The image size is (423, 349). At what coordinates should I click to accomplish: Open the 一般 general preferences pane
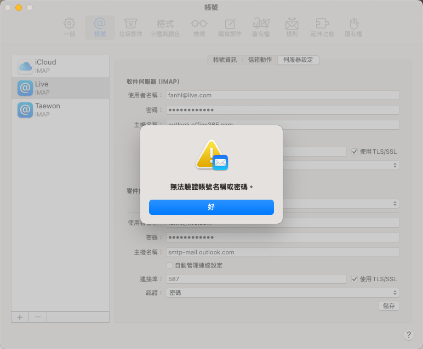pyautogui.click(x=70, y=27)
